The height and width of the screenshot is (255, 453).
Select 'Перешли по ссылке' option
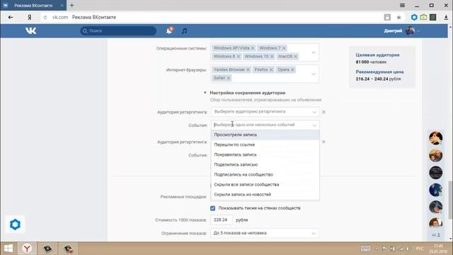point(265,144)
